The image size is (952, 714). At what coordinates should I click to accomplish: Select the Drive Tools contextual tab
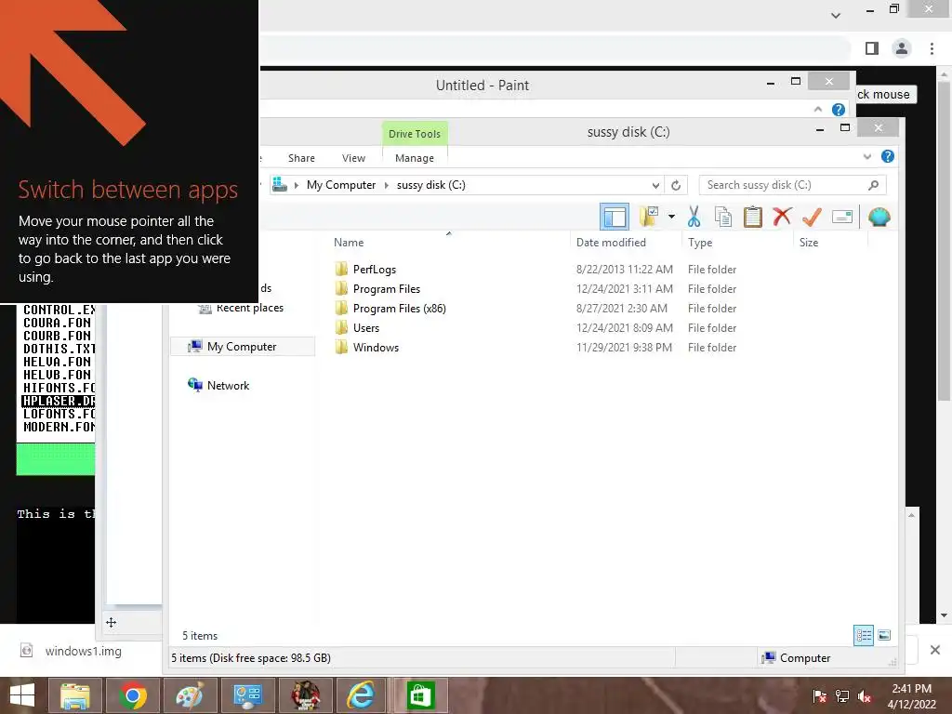[415, 134]
